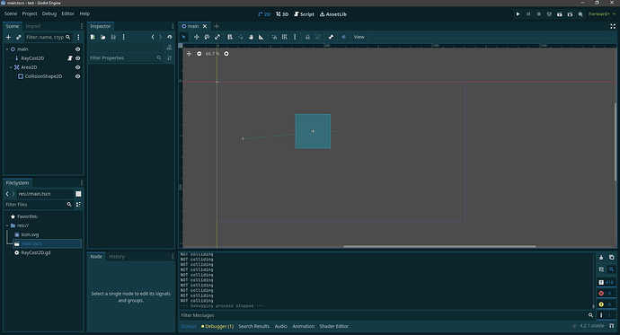This screenshot has height=335, width=620.
Task: Add a new child node
Action: click(8, 37)
